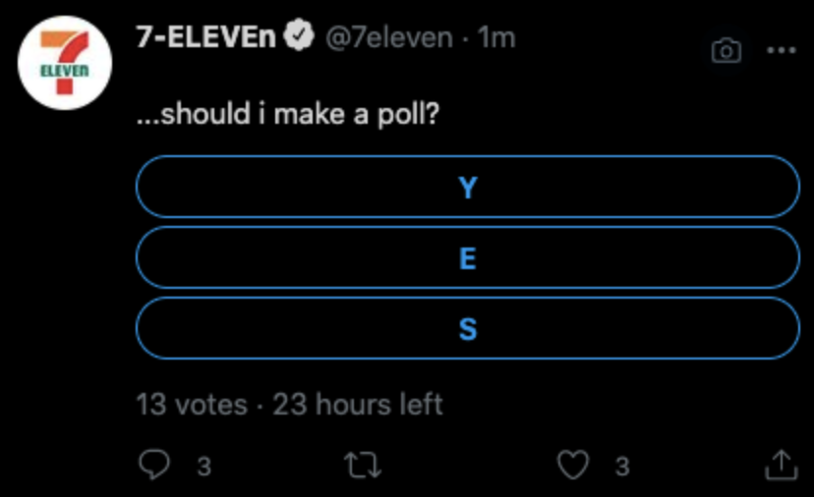Click the like count beside the heart
The image size is (814, 497).
(x=621, y=466)
